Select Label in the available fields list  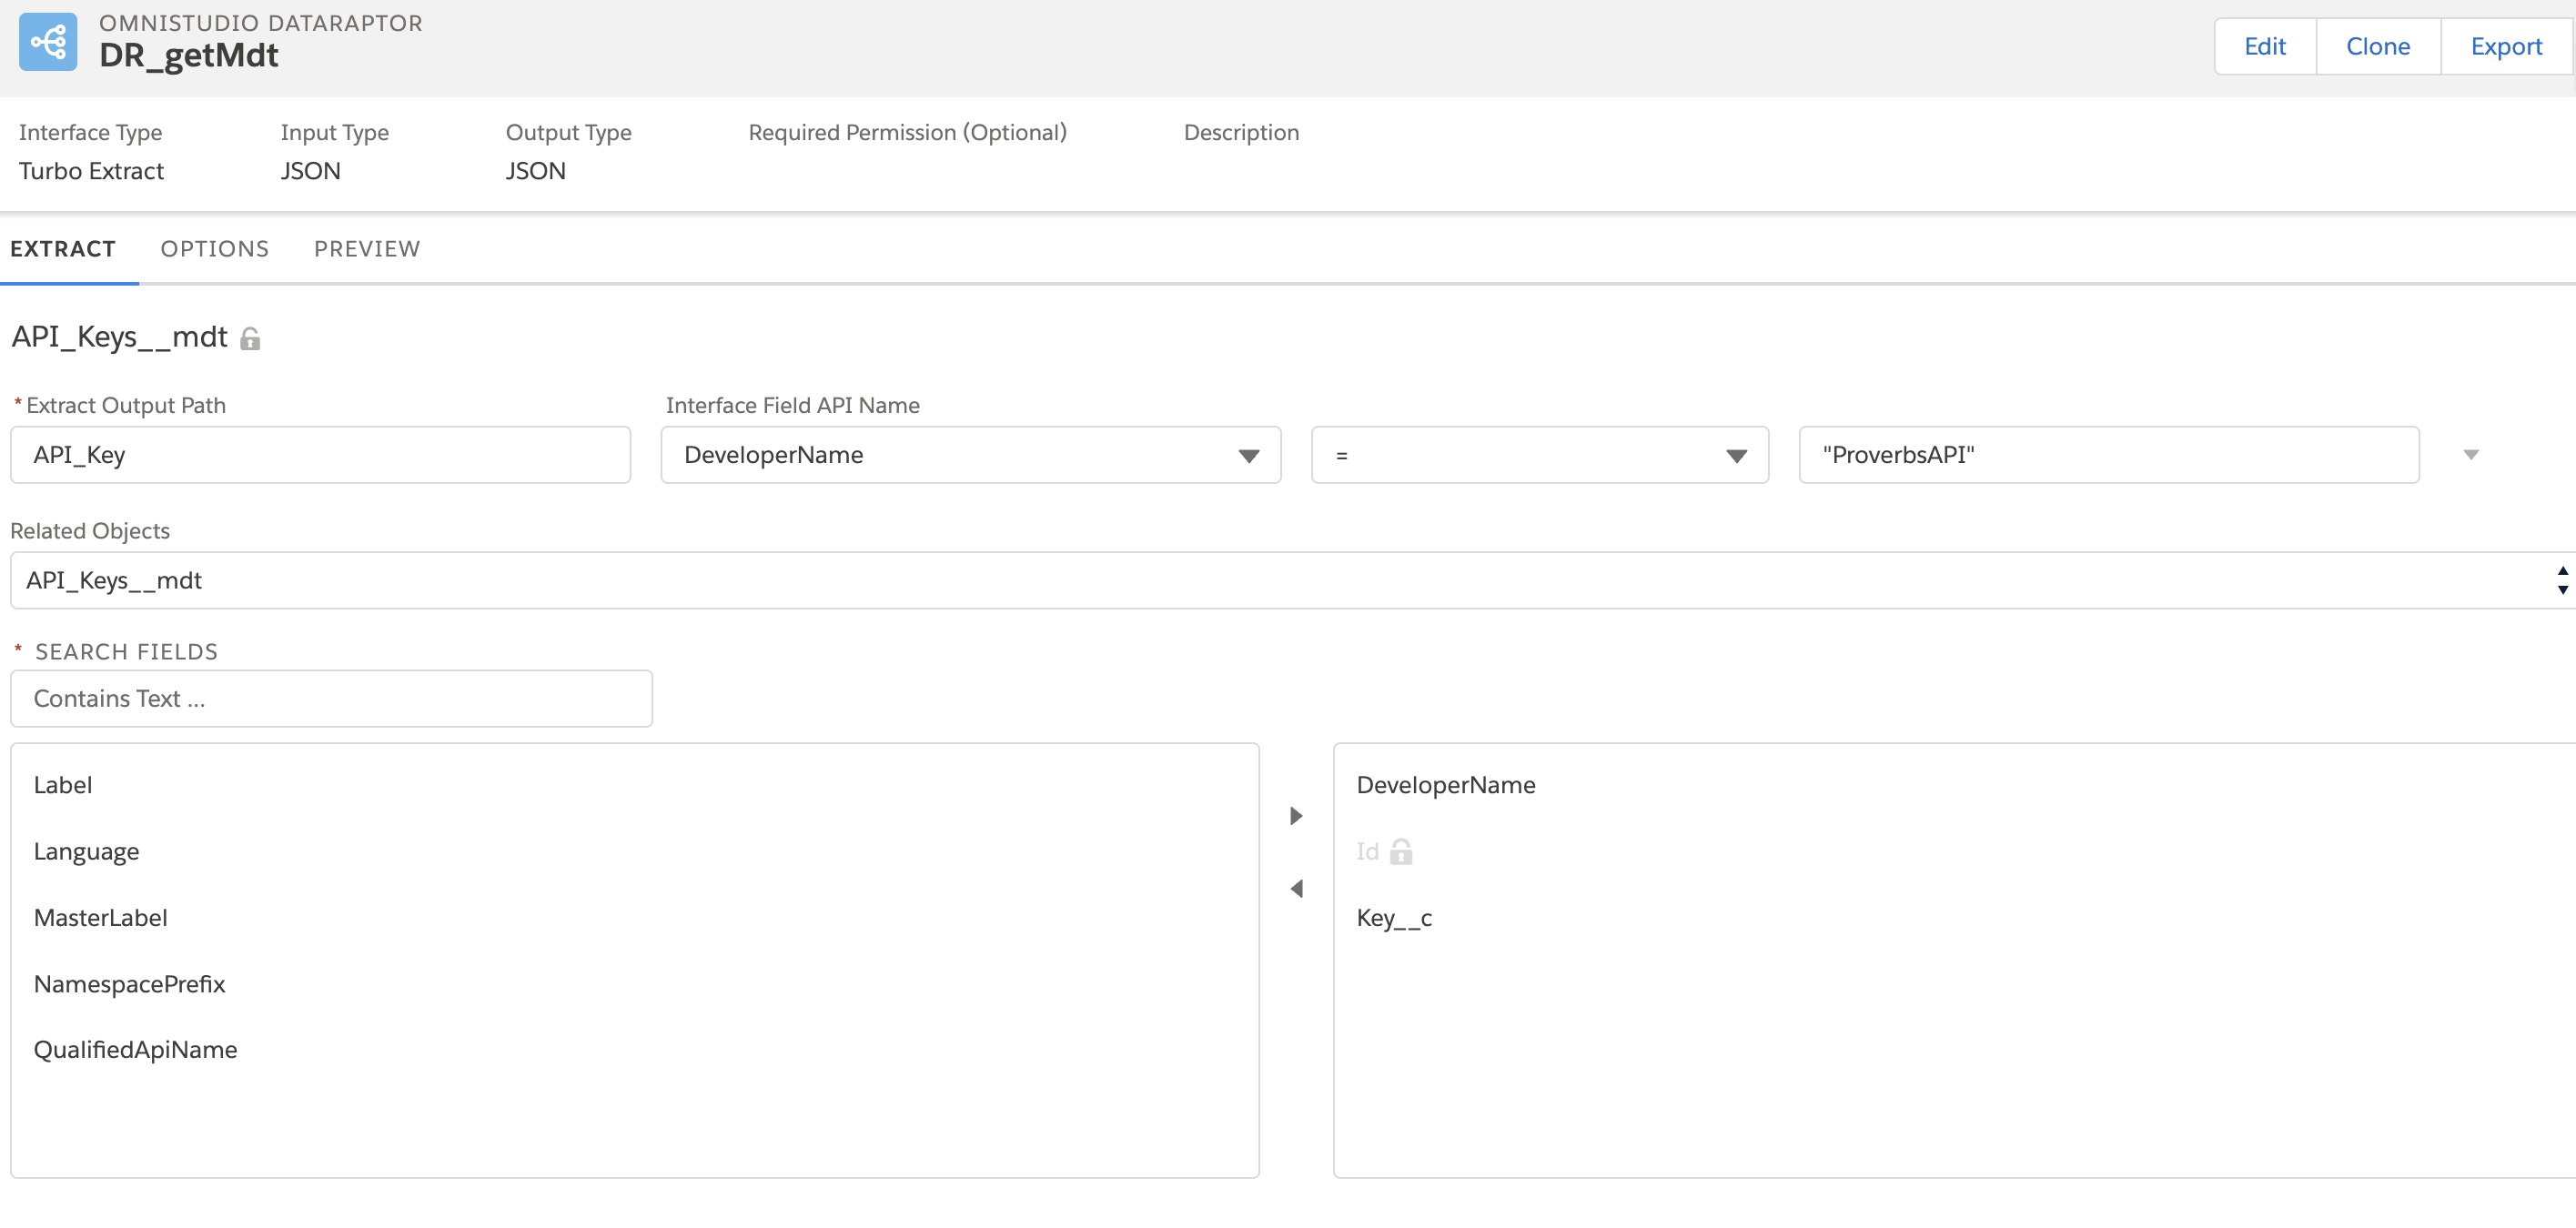coord(63,785)
